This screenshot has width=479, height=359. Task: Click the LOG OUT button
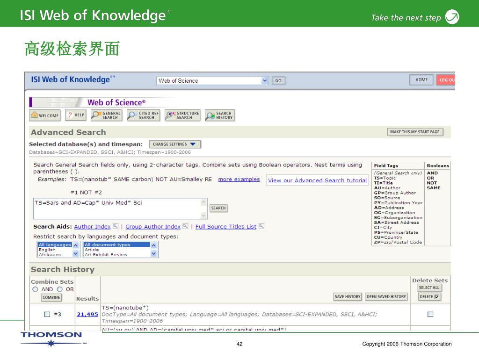point(446,80)
